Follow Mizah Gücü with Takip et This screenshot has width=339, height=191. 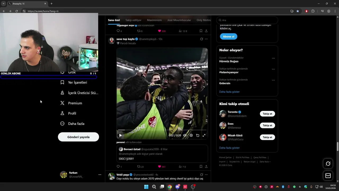tap(267, 137)
